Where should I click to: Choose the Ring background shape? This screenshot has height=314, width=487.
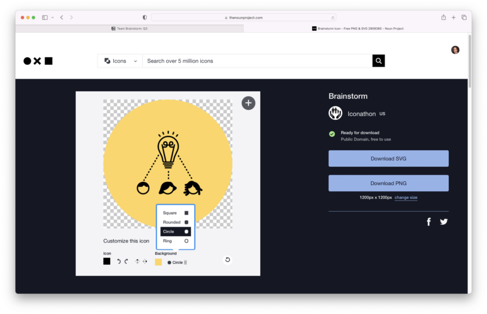(175, 241)
